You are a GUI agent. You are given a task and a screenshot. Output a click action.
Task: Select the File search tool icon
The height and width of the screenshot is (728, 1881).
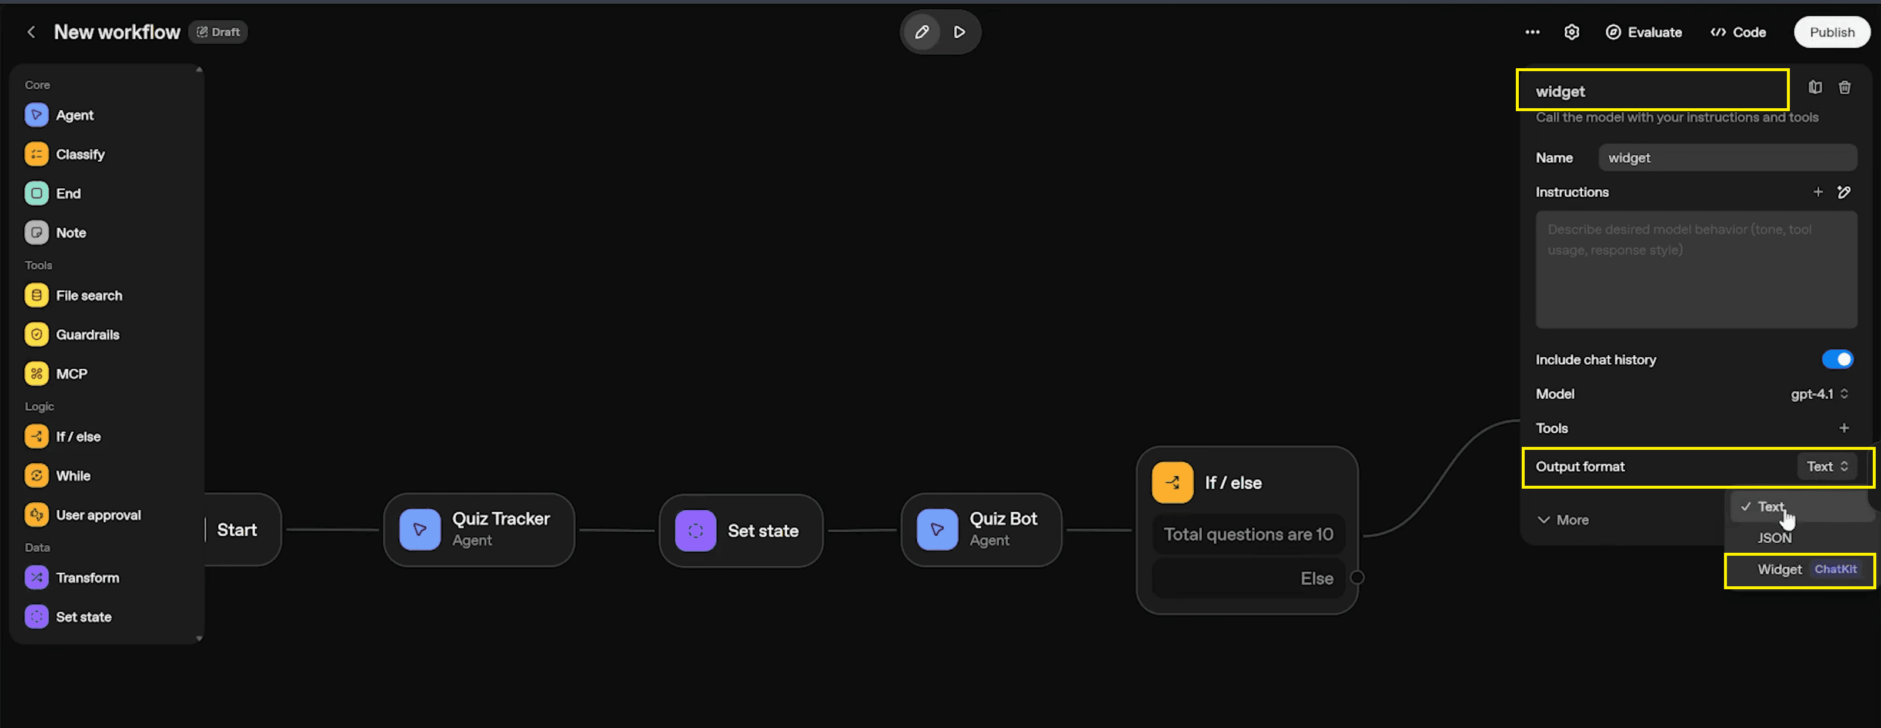(36, 295)
